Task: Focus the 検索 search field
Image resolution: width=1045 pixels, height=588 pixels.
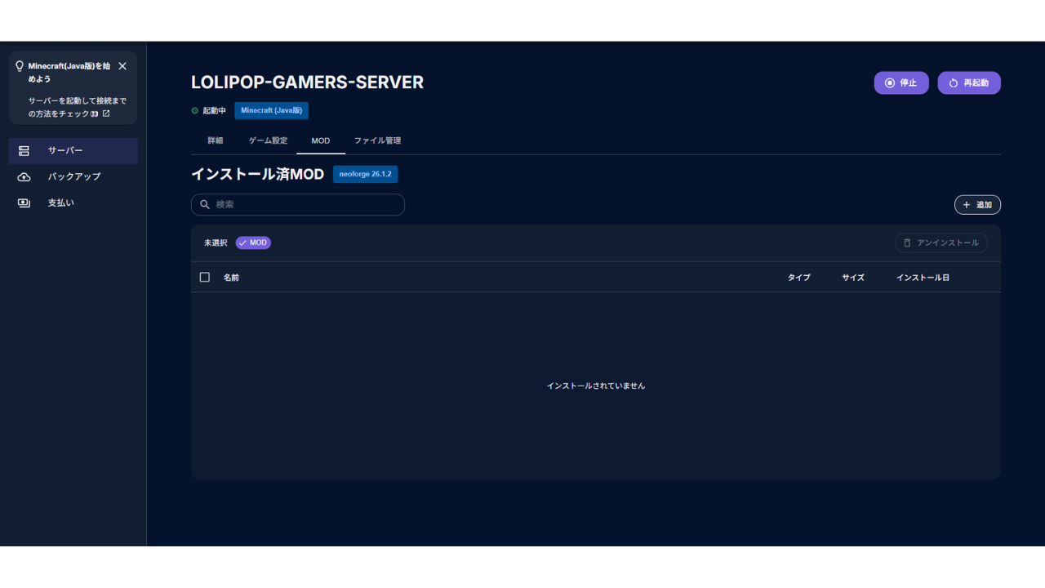Action: pos(298,205)
